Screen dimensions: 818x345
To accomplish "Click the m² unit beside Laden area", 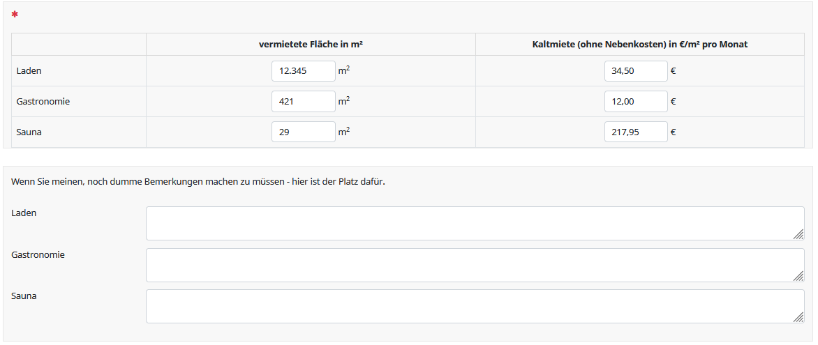I will pyautogui.click(x=344, y=70).
